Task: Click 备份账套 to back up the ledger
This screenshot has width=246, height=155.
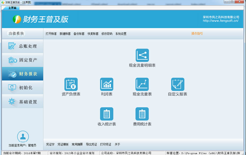Action: tap(79, 34)
